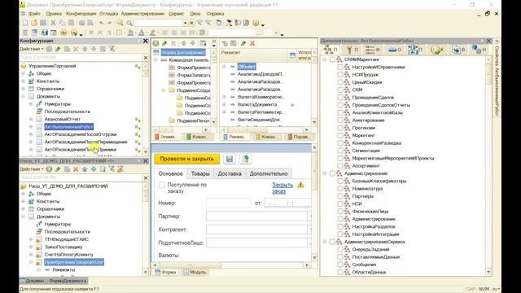Open the Конфигурация menu
The image size is (521, 293).
click(x=81, y=14)
